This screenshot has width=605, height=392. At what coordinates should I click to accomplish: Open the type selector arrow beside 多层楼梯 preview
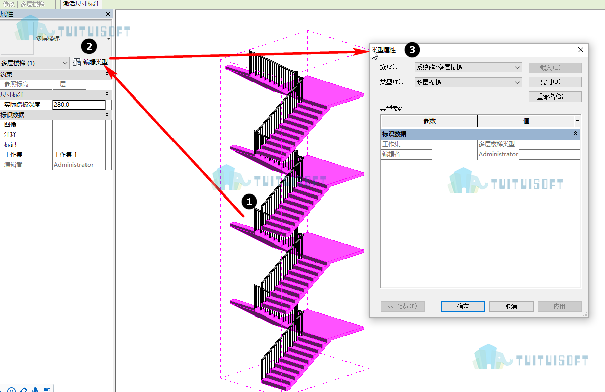click(x=109, y=38)
